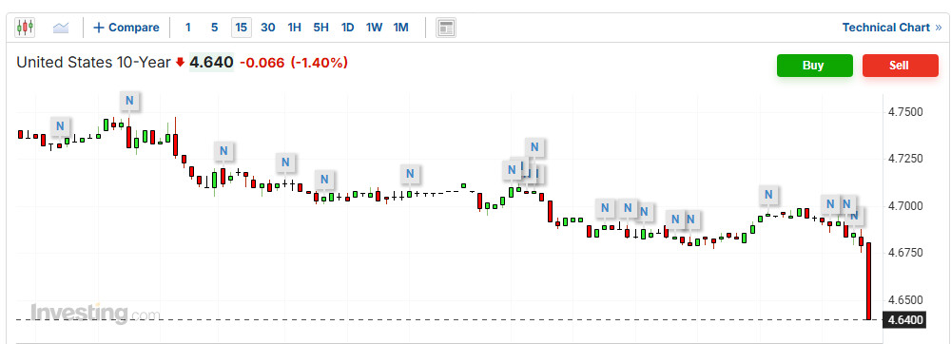Select the 1 minute interval
This screenshot has height=344, width=951.
click(x=188, y=28)
